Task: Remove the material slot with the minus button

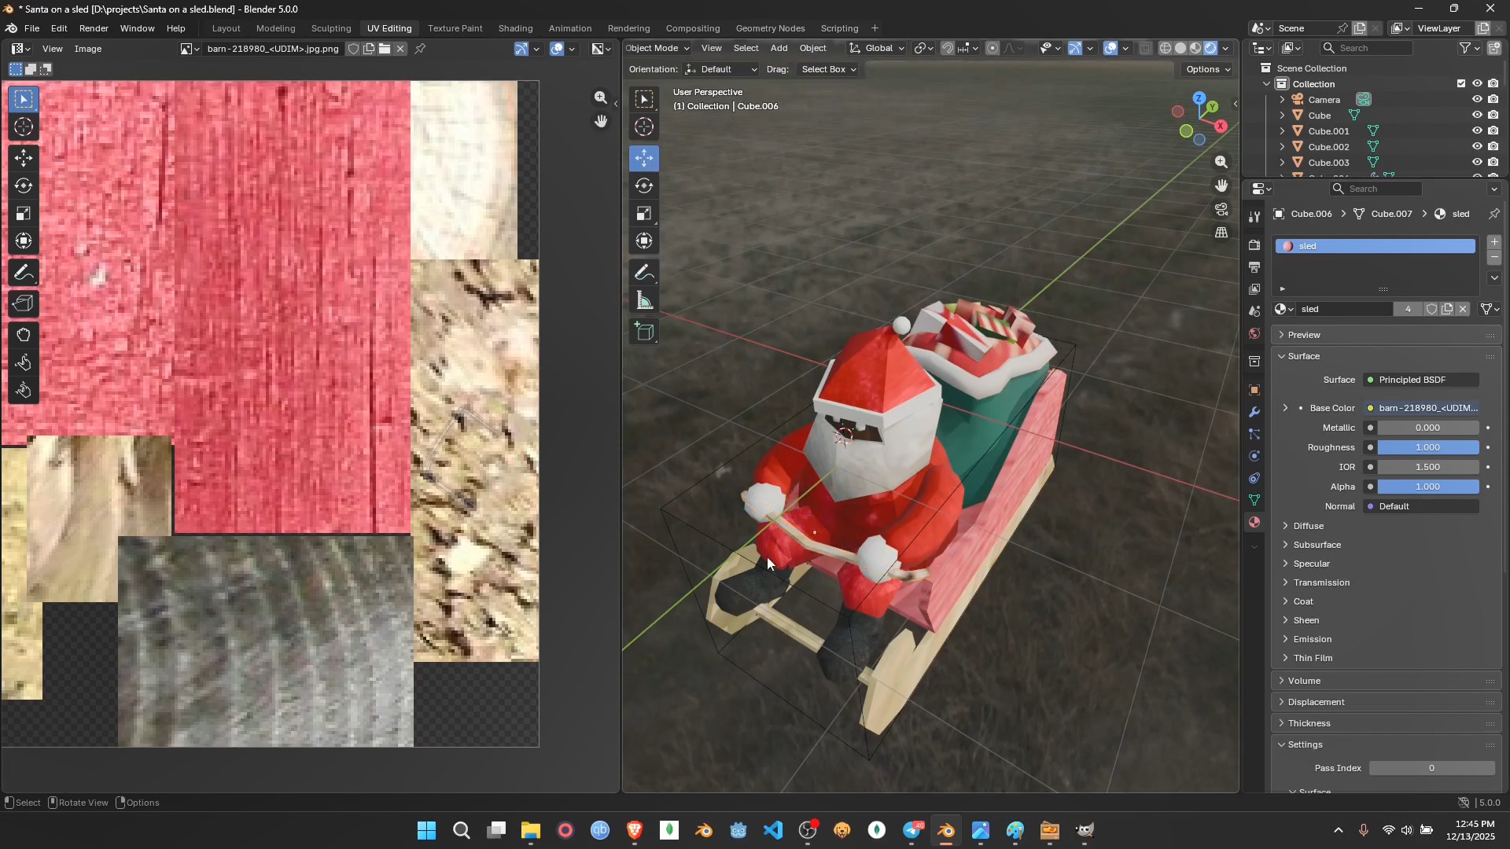Action: [x=1494, y=259]
